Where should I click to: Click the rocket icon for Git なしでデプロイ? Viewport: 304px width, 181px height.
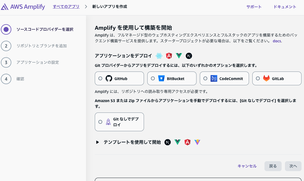tap(108, 122)
